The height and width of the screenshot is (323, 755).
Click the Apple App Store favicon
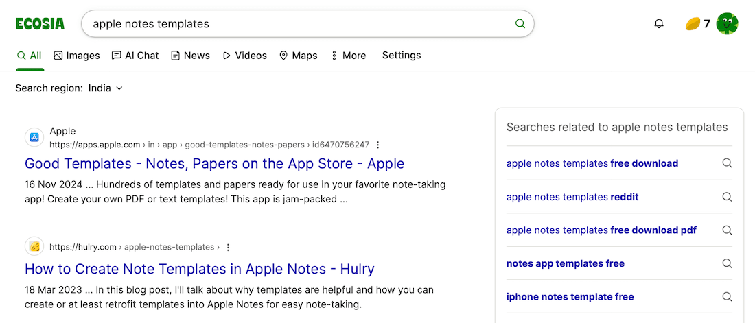pyautogui.click(x=34, y=138)
